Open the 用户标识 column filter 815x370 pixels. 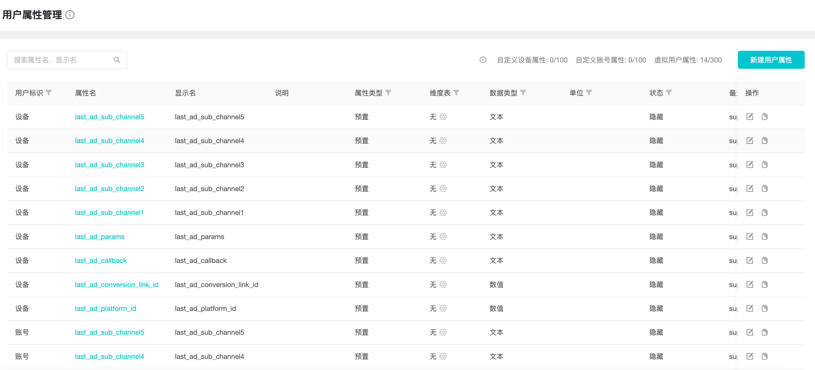[x=49, y=93]
